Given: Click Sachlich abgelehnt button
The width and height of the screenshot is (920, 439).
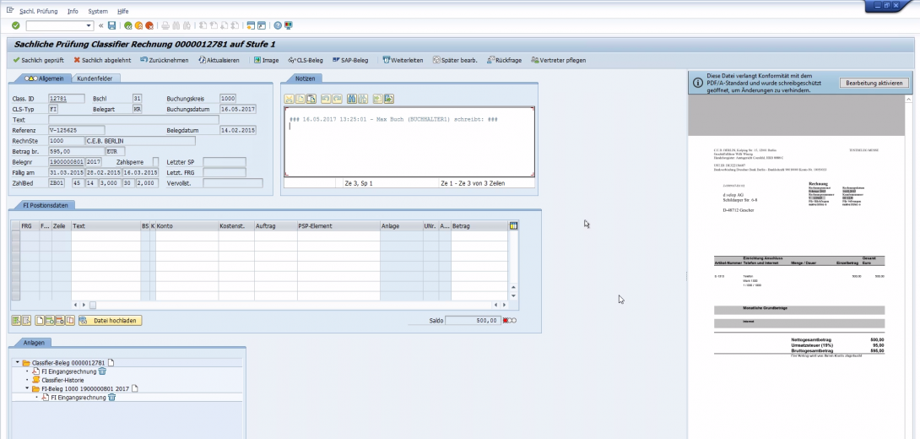Looking at the screenshot, I should (103, 60).
